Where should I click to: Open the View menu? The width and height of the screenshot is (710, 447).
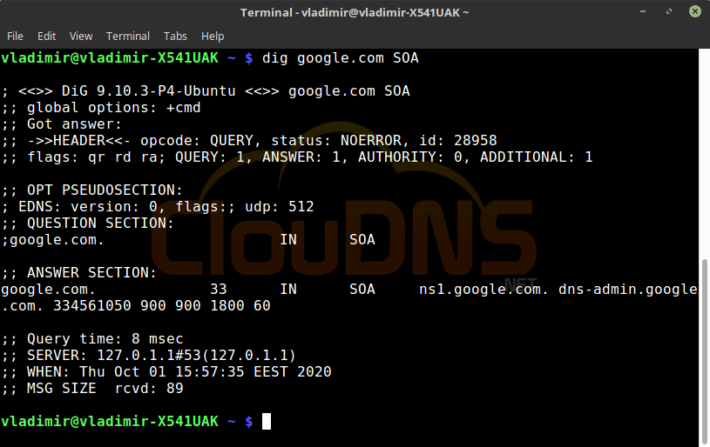pyautogui.click(x=81, y=37)
